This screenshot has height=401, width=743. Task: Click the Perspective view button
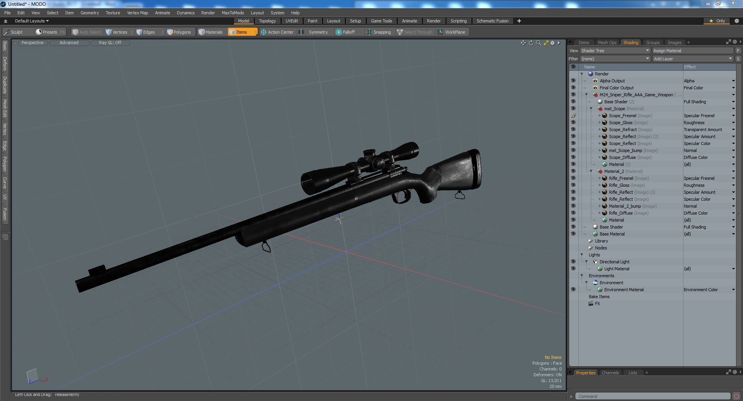(x=33, y=43)
